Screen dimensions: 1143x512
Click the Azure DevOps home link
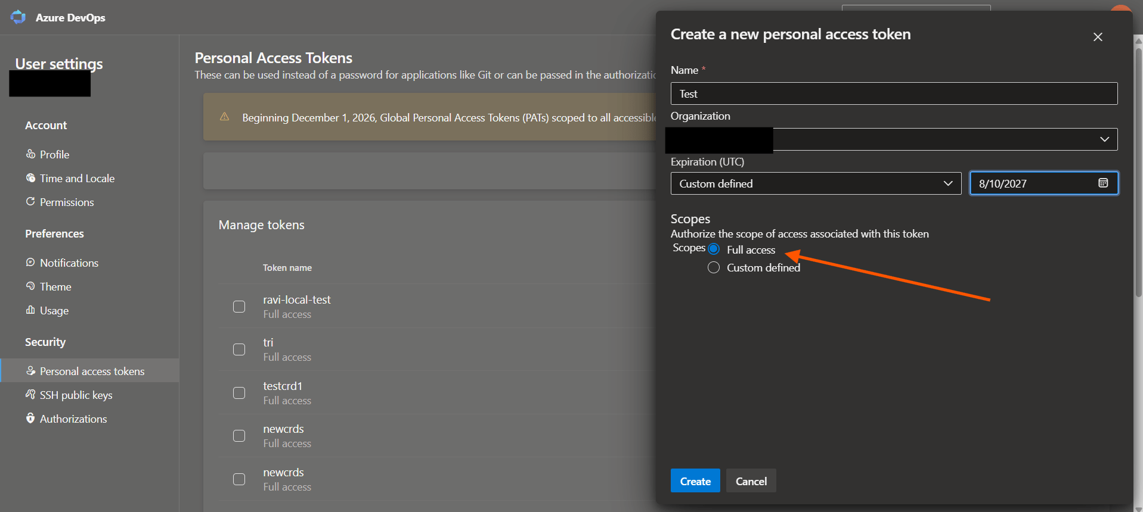pyautogui.click(x=70, y=18)
